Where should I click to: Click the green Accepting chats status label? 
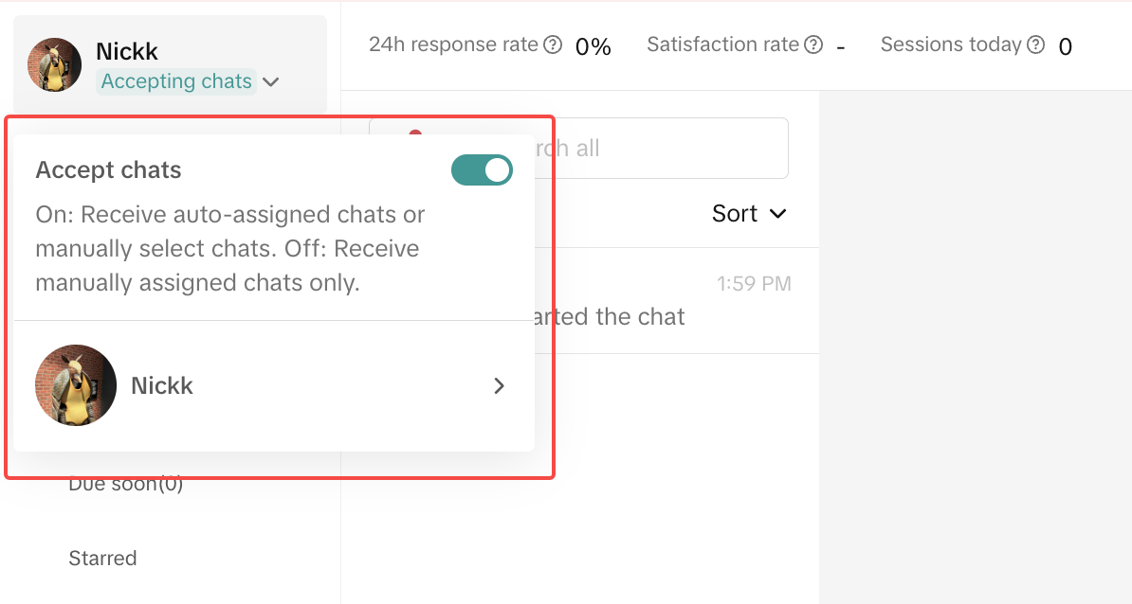point(176,81)
